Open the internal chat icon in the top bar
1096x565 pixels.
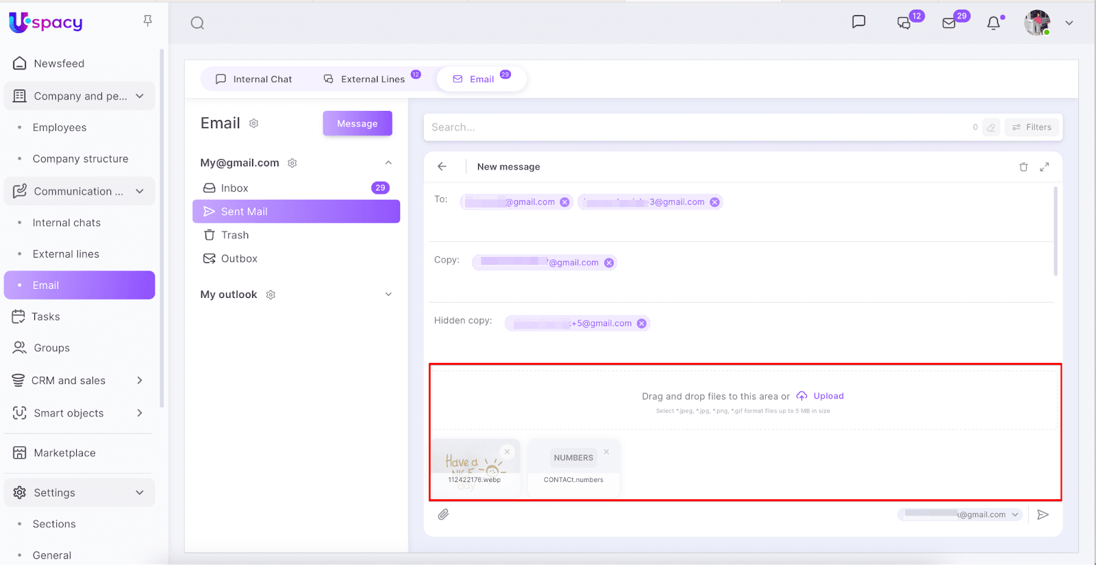pyautogui.click(x=858, y=22)
